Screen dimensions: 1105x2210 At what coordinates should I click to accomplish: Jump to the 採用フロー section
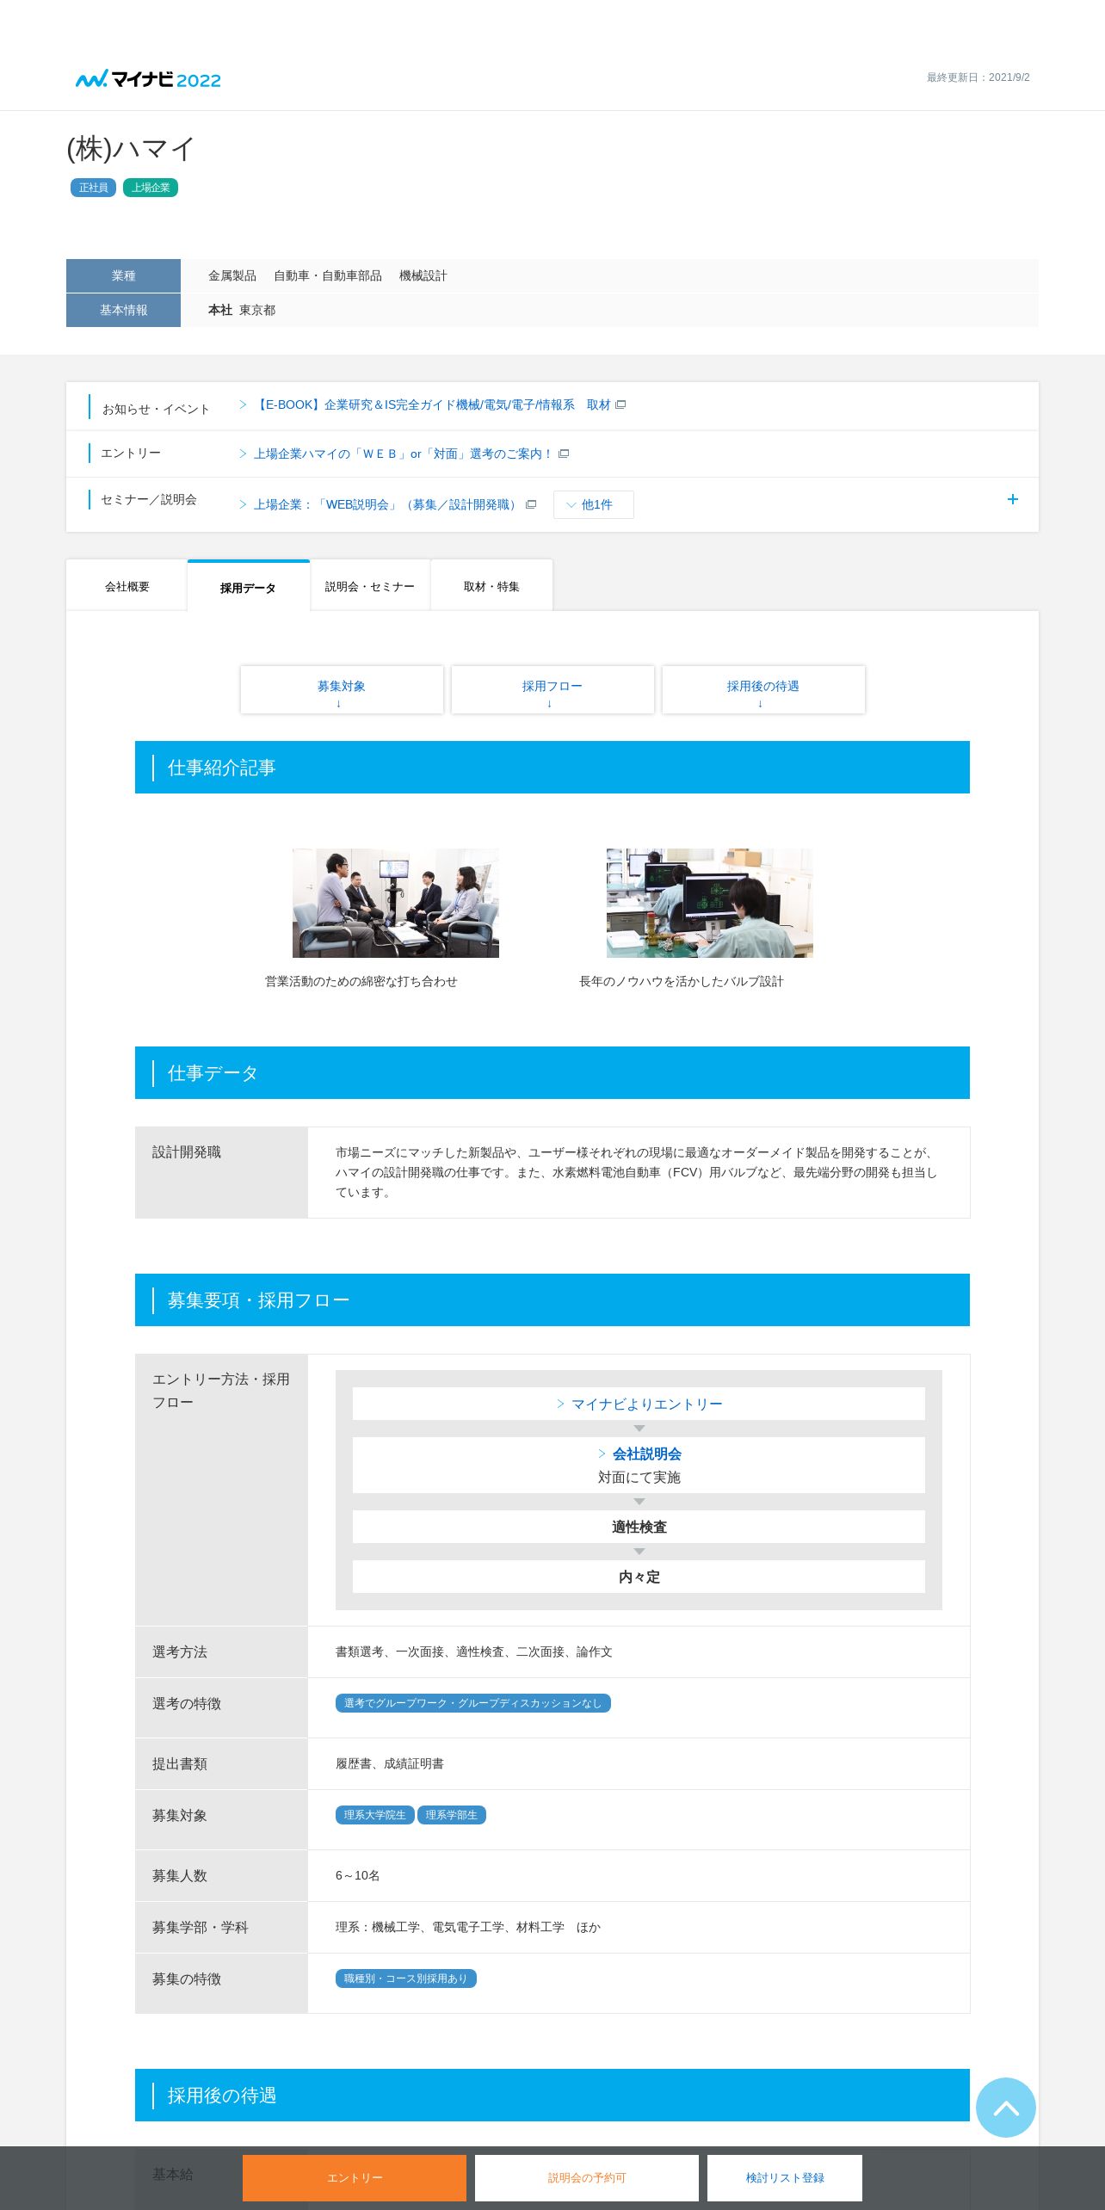552,689
